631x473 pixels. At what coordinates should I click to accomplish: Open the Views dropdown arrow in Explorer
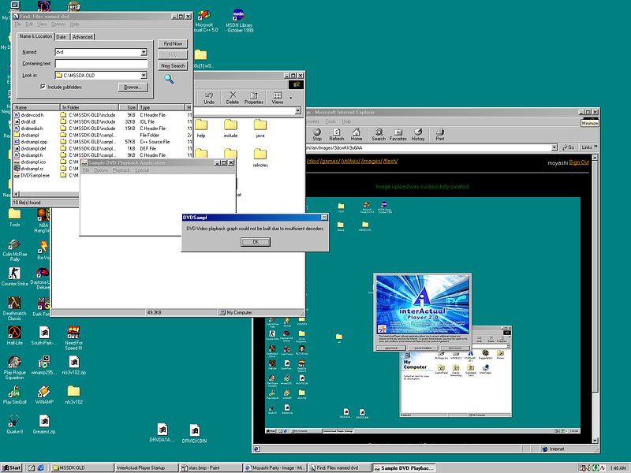pyautogui.click(x=290, y=98)
